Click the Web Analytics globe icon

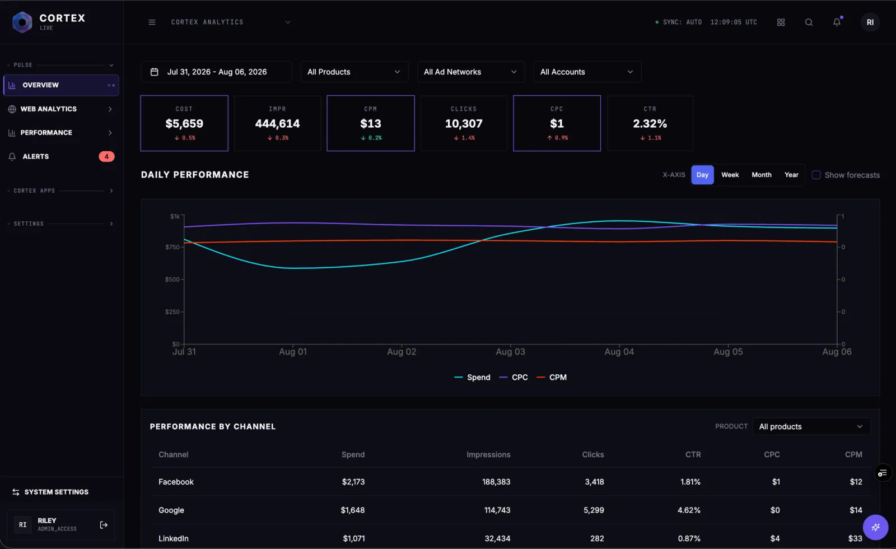12,109
